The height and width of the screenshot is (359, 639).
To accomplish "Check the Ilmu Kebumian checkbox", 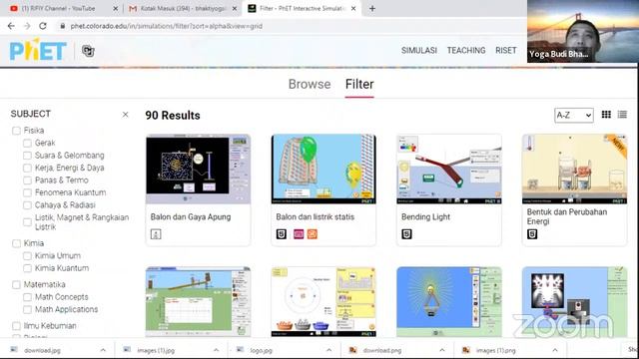I will [x=16, y=326].
